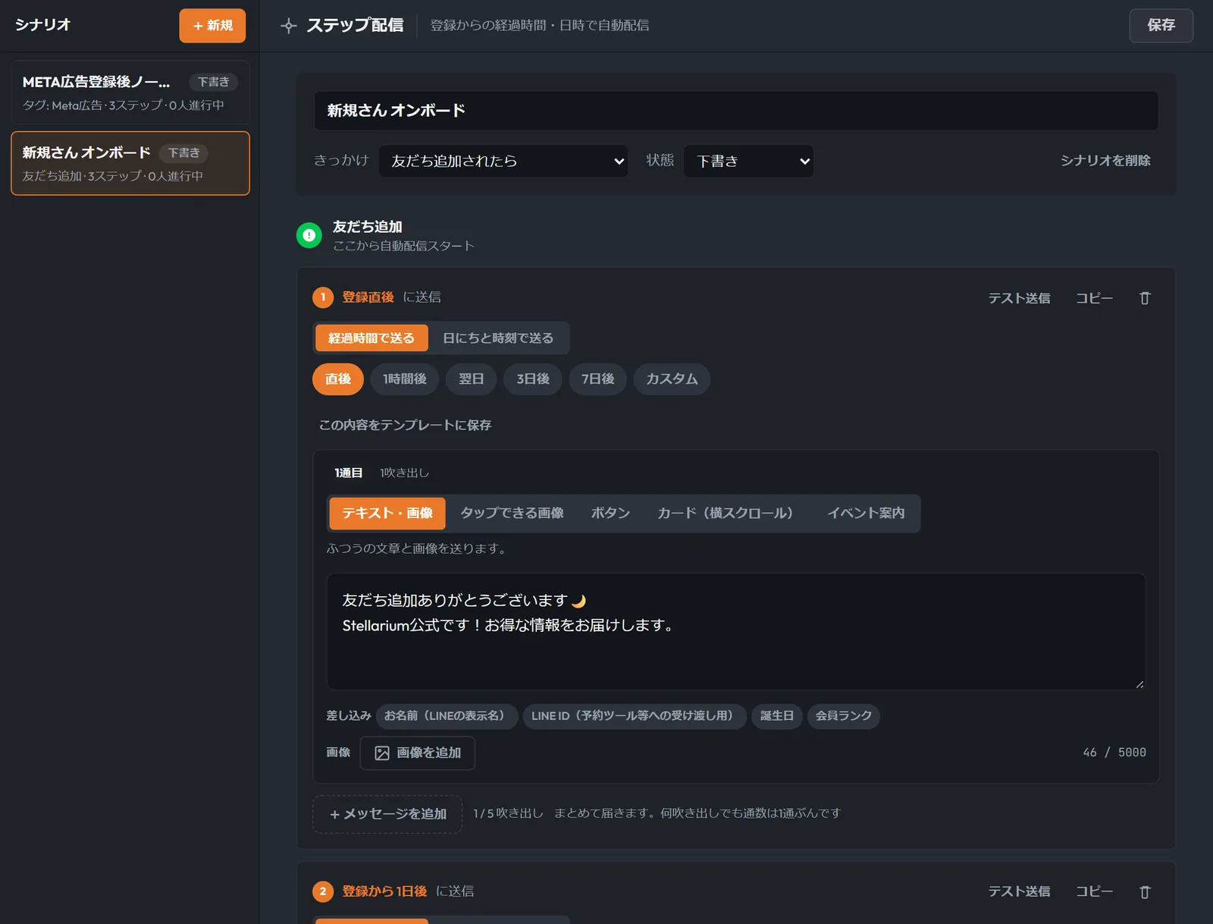Image resolution: width=1213 pixels, height=924 pixels.
Task: Open the 状態 status dropdown
Action: pyautogui.click(x=748, y=161)
